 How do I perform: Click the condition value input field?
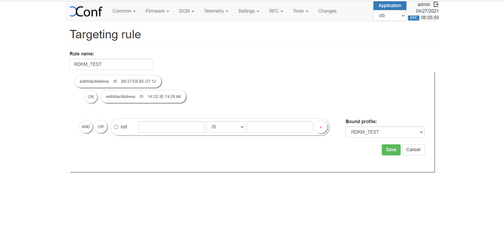click(x=279, y=127)
